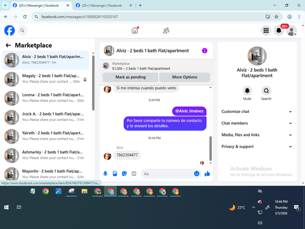Search in conversation via right panel icon
305x229 pixels.
point(266,90)
